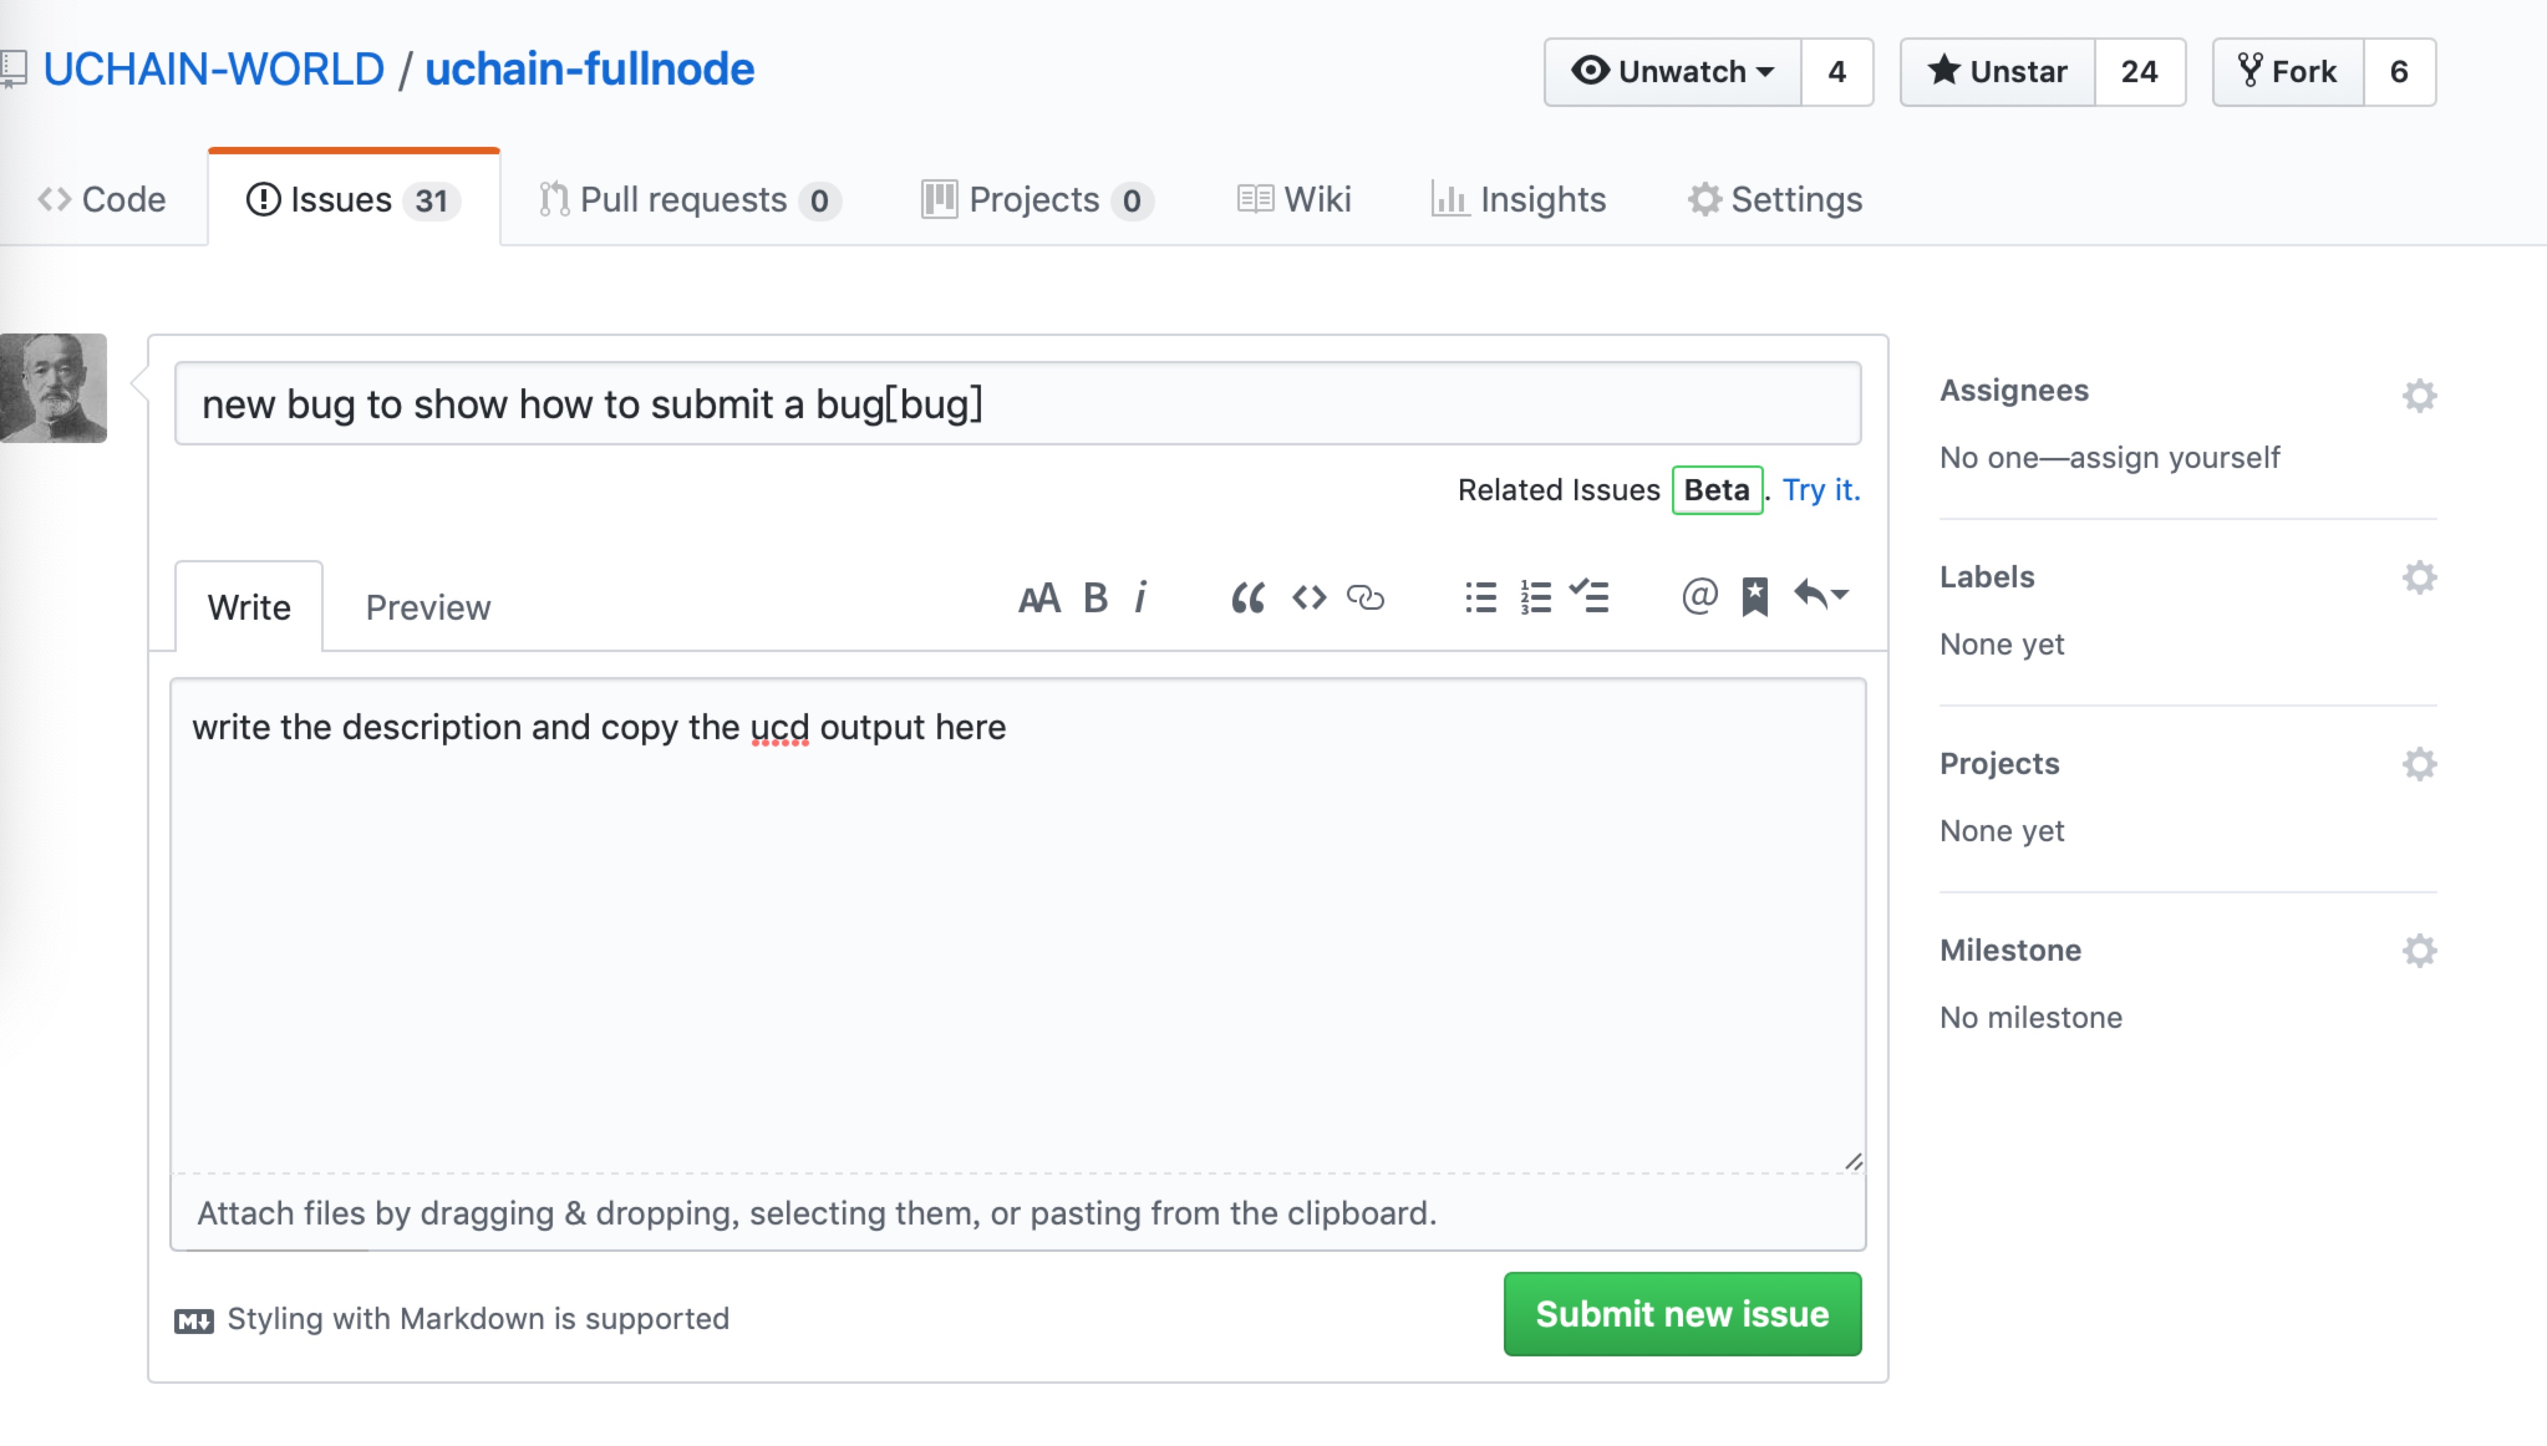
Task: Insert a numbered list
Action: pyautogui.click(x=1535, y=599)
